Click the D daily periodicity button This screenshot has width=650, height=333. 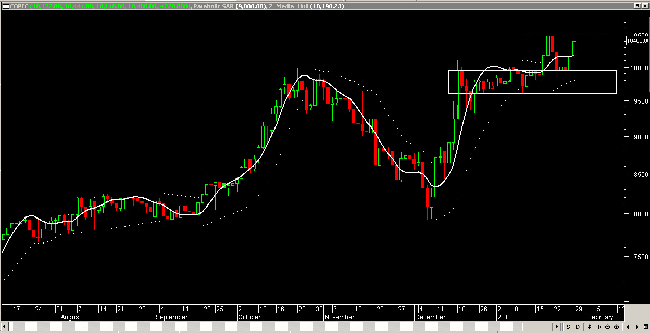point(577,327)
